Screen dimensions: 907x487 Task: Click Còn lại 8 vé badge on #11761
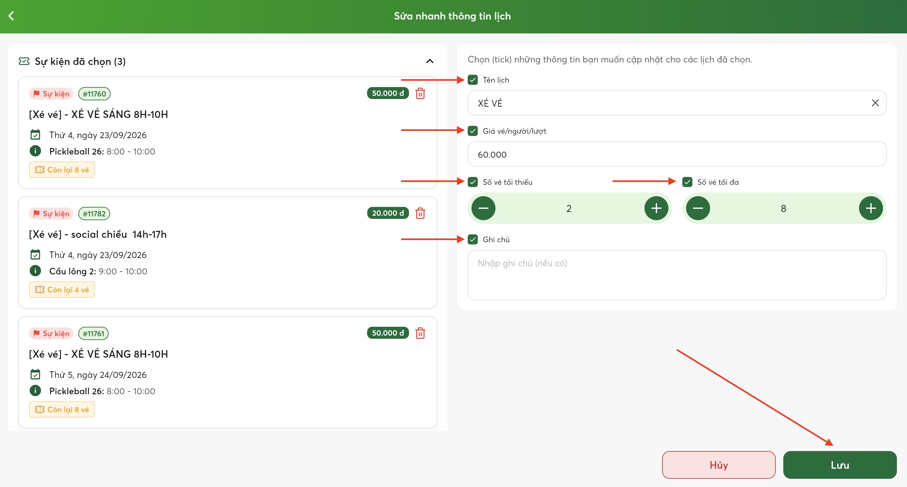pyautogui.click(x=62, y=409)
